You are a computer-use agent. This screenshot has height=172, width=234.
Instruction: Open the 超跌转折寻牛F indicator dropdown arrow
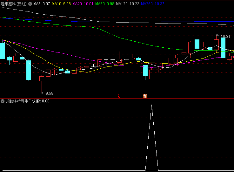[x=3, y=101]
